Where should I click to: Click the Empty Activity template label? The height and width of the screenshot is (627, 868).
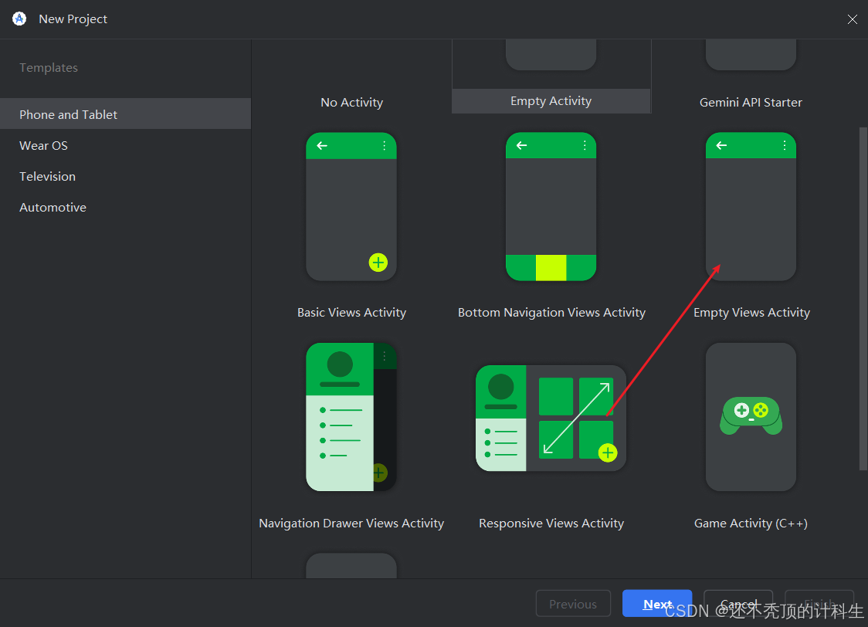point(551,100)
